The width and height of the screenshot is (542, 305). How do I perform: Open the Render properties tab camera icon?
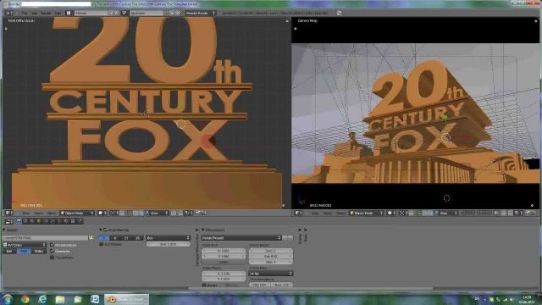pyautogui.click(x=19, y=221)
